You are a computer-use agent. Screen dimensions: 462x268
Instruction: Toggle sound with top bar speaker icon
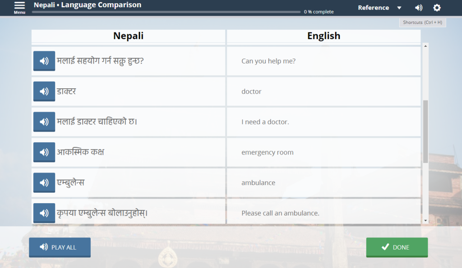click(419, 8)
